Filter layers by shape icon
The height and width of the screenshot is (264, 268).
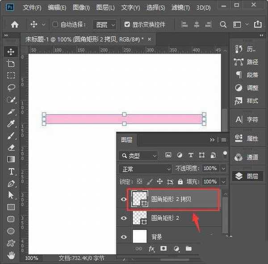click(202, 155)
